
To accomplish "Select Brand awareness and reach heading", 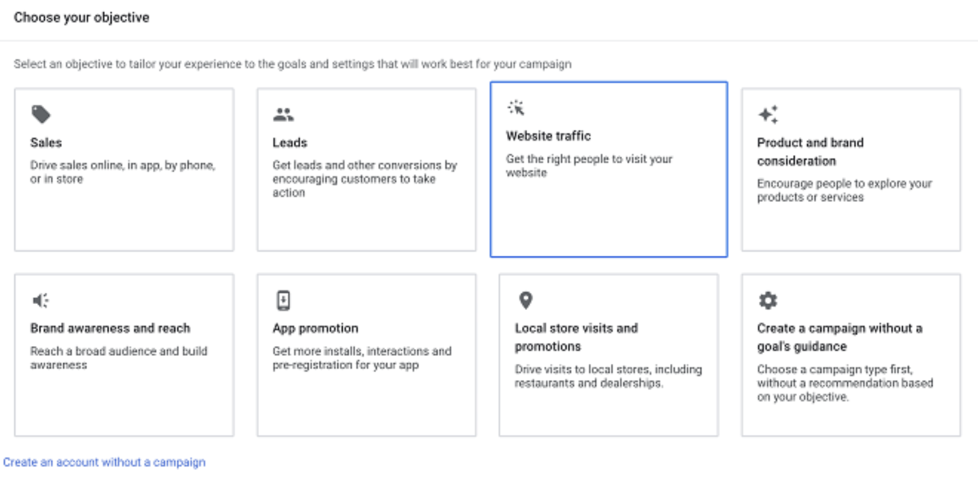I will [x=110, y=328].
